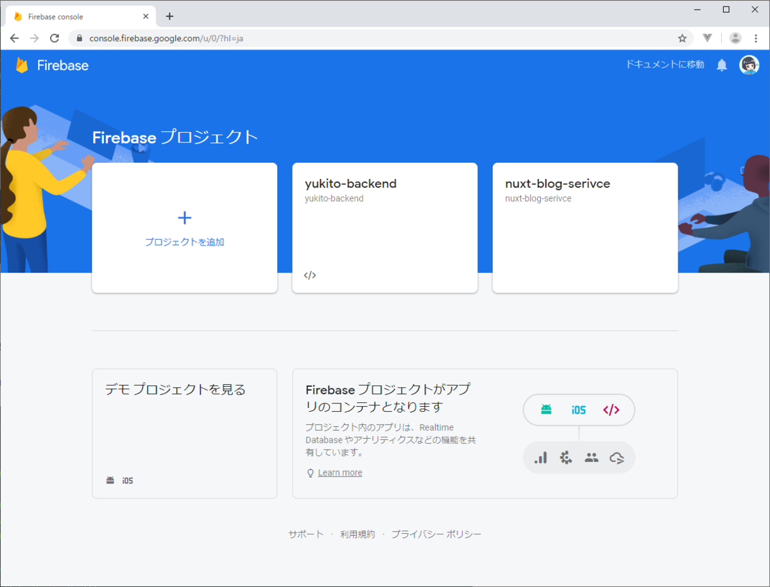Image resolution: width=770 pixels, height=587 pixels.
Task: Click the address bar URL
Action: 166,38
